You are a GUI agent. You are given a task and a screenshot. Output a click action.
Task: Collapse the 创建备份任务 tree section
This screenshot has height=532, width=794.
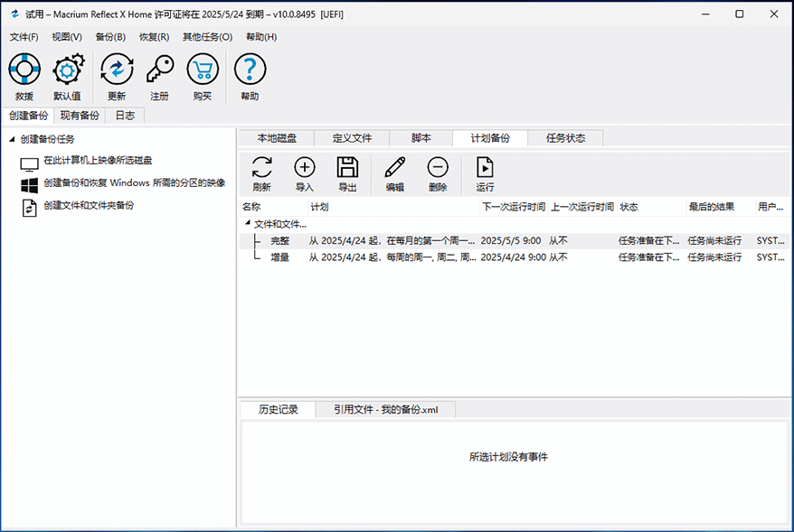coord(13,140)
